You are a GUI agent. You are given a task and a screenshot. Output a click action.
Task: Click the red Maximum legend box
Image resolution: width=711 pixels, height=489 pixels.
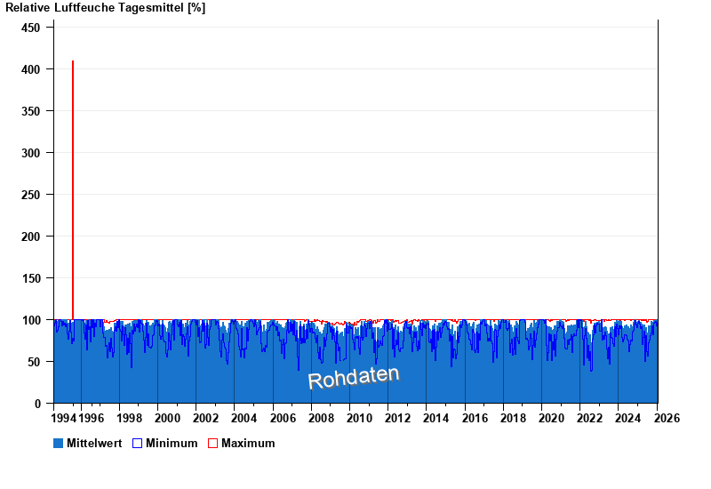click(212, 443)
